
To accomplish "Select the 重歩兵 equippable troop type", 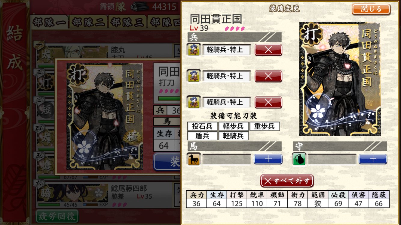I will (265, 126).
